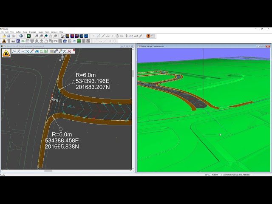Open the Drainage menu

pyautogui.click(x=32, y=32)
